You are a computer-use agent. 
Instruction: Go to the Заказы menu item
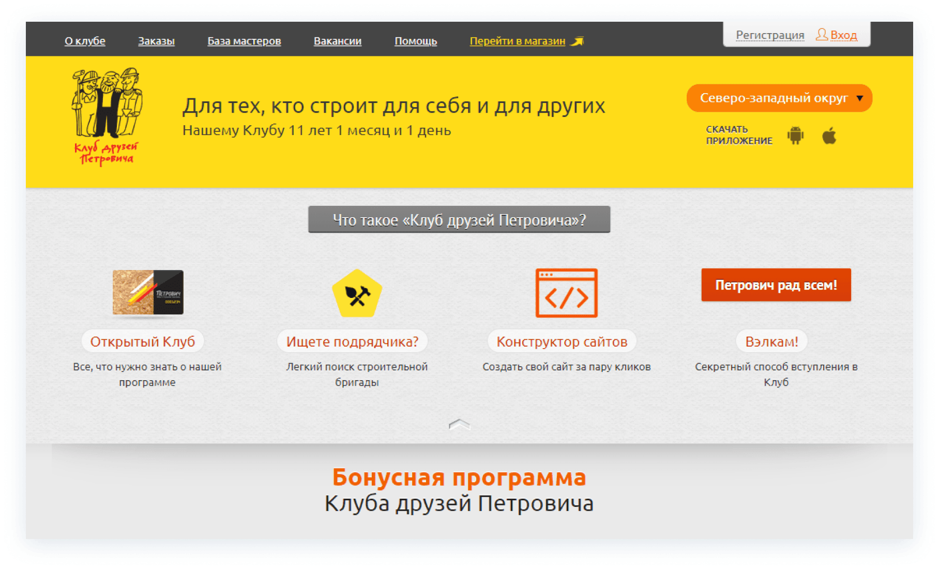click(x=156, y=41)
